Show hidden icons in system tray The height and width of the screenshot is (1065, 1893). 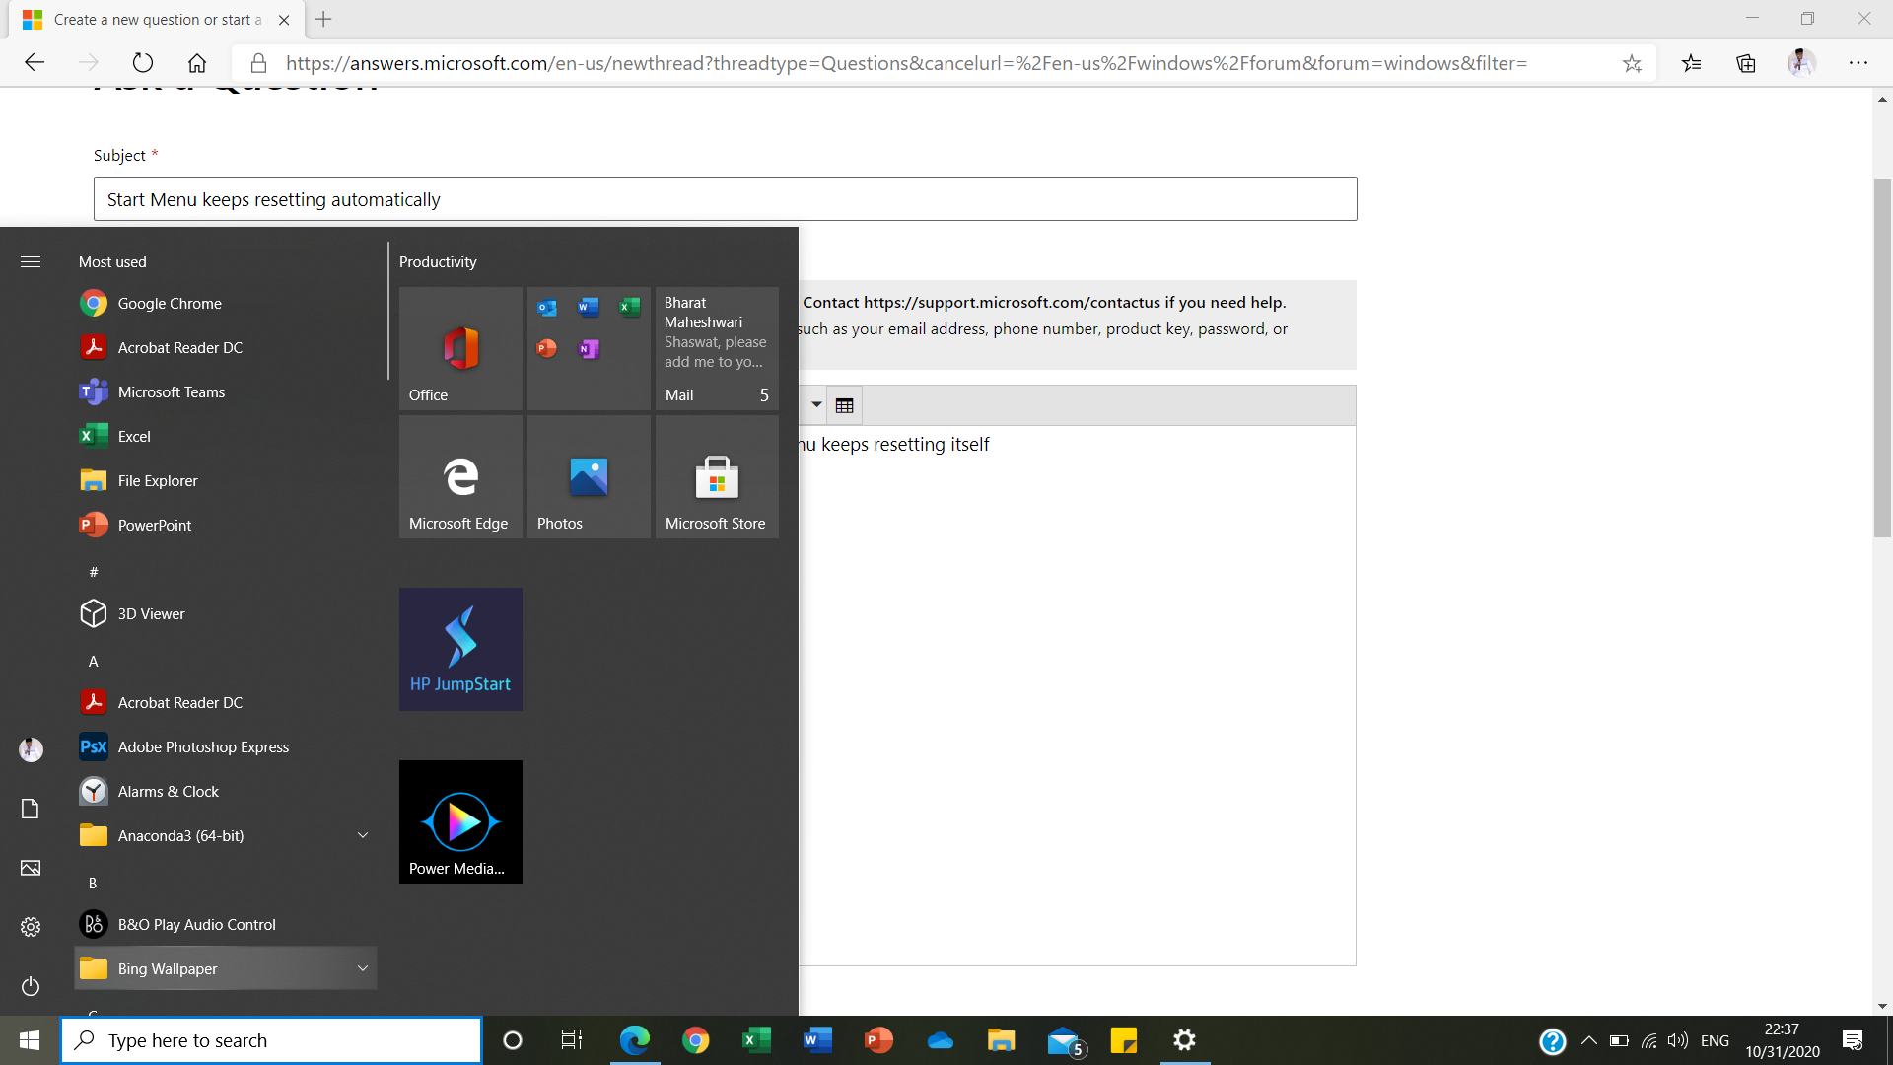point(1589,1040)
